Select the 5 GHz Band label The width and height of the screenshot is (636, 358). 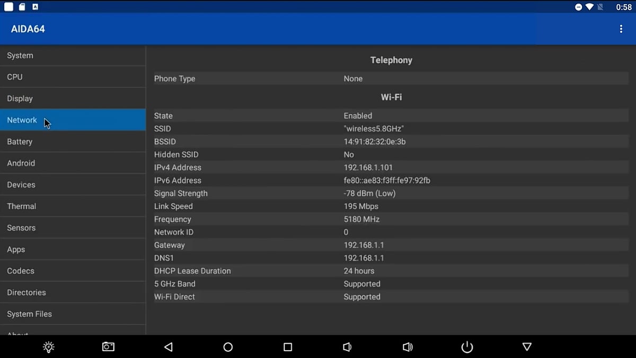174,284
